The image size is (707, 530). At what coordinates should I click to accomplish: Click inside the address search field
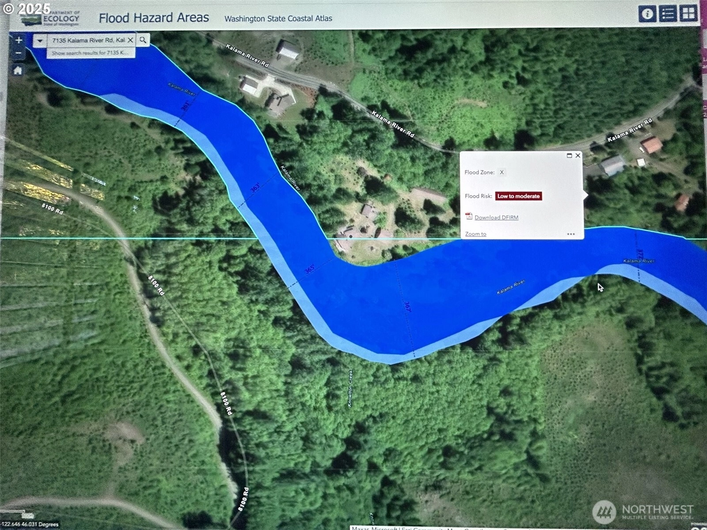87,40
